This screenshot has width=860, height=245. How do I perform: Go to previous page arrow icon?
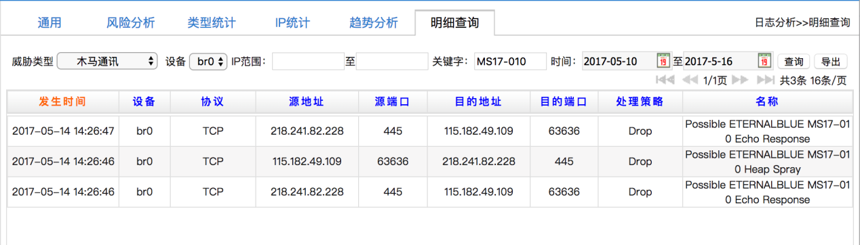click(690, 80)
